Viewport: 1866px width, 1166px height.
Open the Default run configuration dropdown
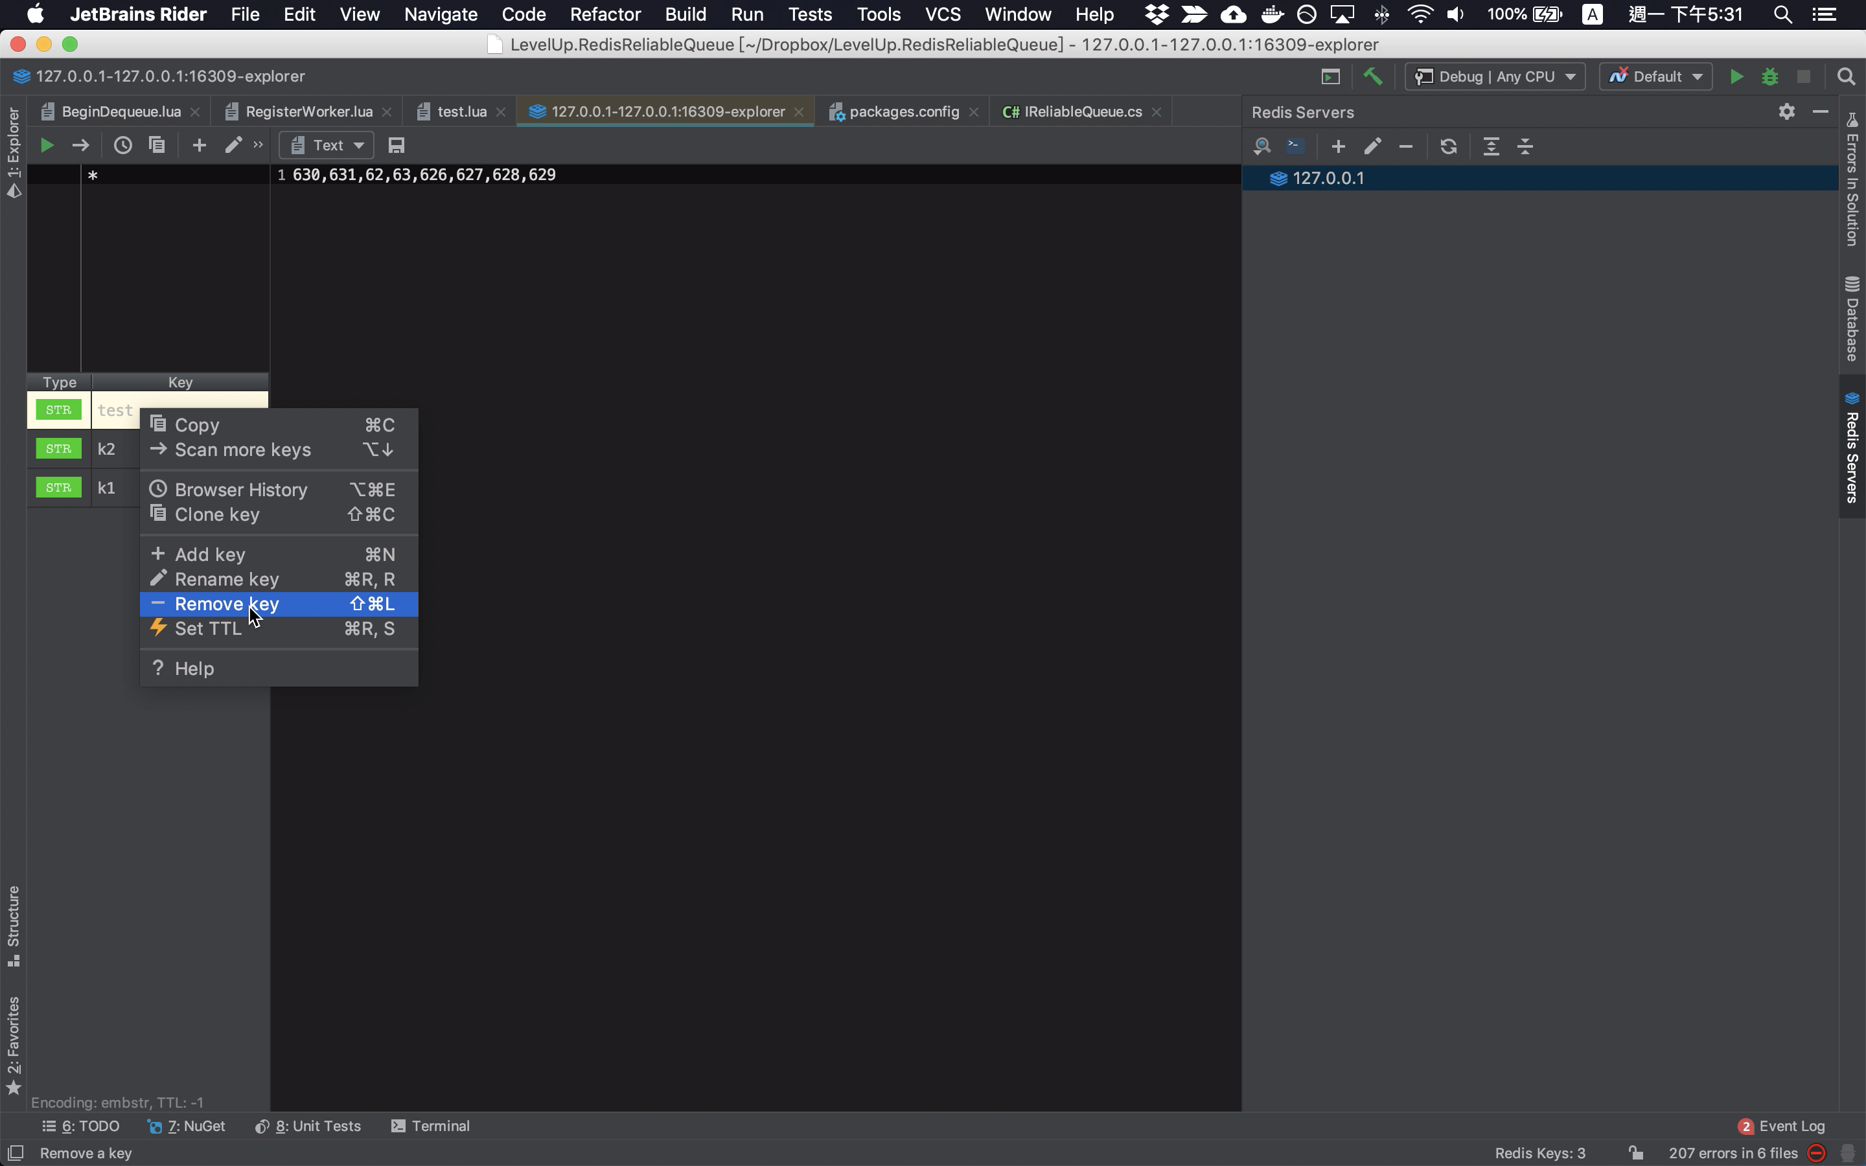click(x=1655, y=76)
